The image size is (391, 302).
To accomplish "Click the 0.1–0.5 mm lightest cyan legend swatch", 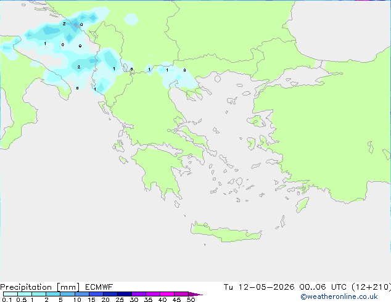I will click(10, 294).
